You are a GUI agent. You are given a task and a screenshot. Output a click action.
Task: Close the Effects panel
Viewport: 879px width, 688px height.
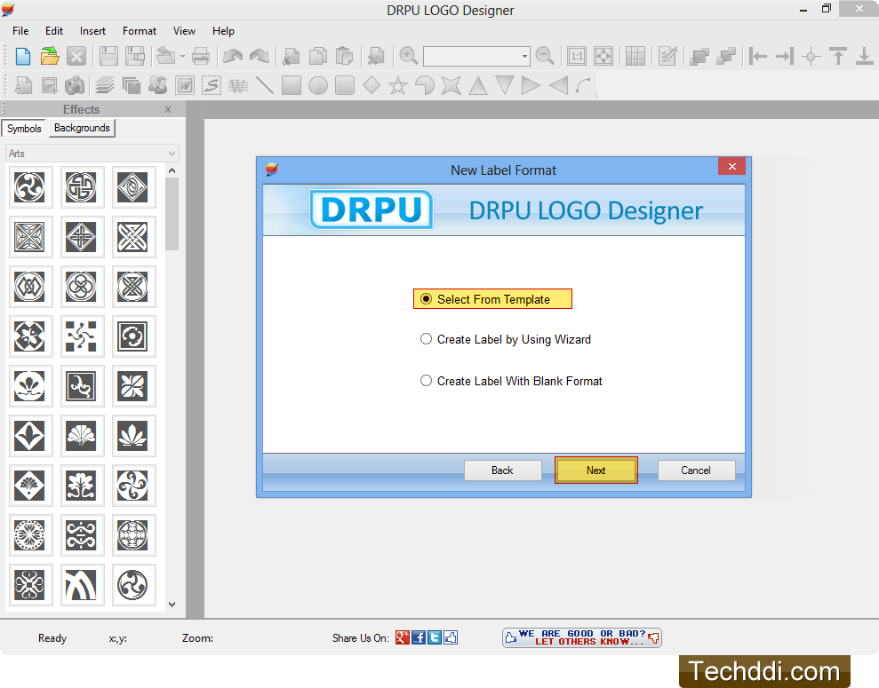(x=168, y=110)
